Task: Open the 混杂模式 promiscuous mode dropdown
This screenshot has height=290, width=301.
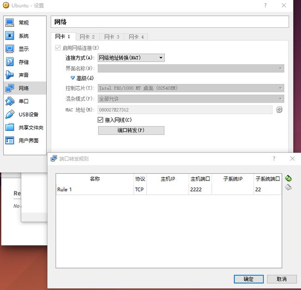Action: click(x=191, y=99)
